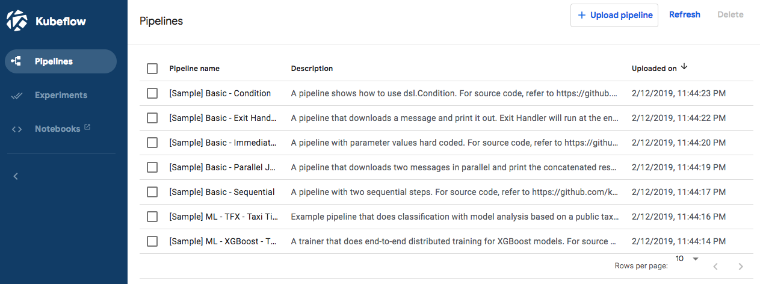
Task: Check the Basic - Condition pipeline row
Action: point(152,93)
